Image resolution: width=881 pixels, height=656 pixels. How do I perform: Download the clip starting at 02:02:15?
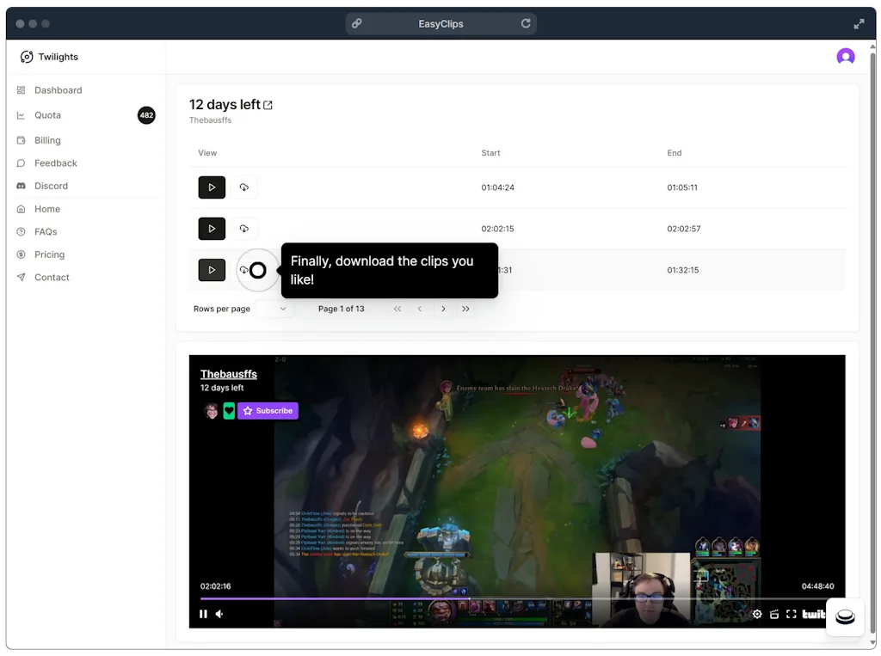243,229
